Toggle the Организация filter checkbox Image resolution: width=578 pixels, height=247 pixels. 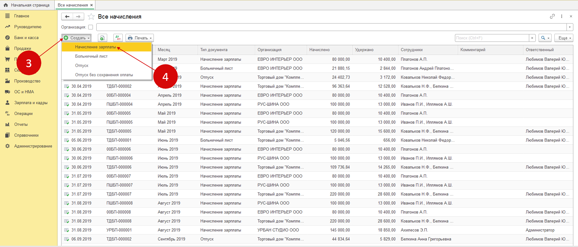91,27
